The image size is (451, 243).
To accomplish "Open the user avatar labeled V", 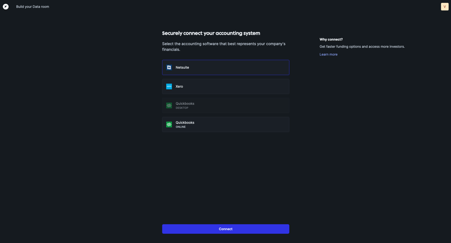I will 444,7.
